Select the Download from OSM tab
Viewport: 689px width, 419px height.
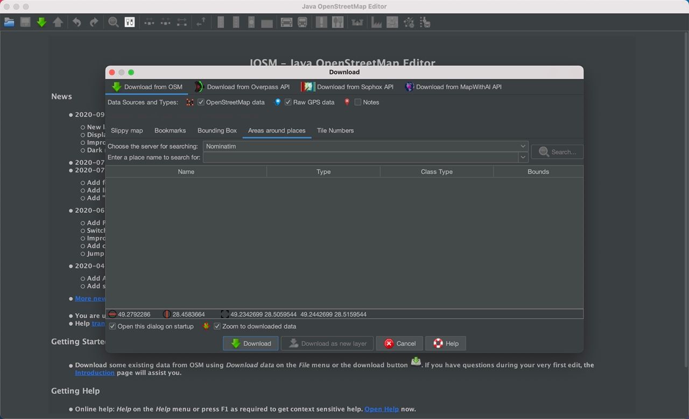tap(147, 87)
